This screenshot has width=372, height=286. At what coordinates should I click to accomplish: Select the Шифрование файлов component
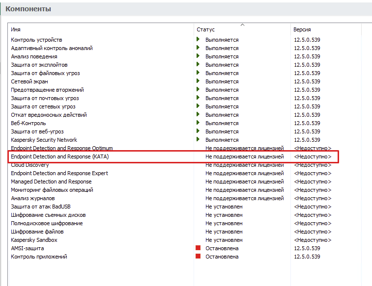click(37, 232)
